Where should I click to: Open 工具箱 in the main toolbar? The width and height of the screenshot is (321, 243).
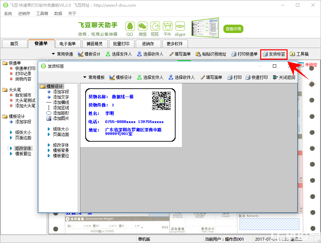click(x=299, y=54)
